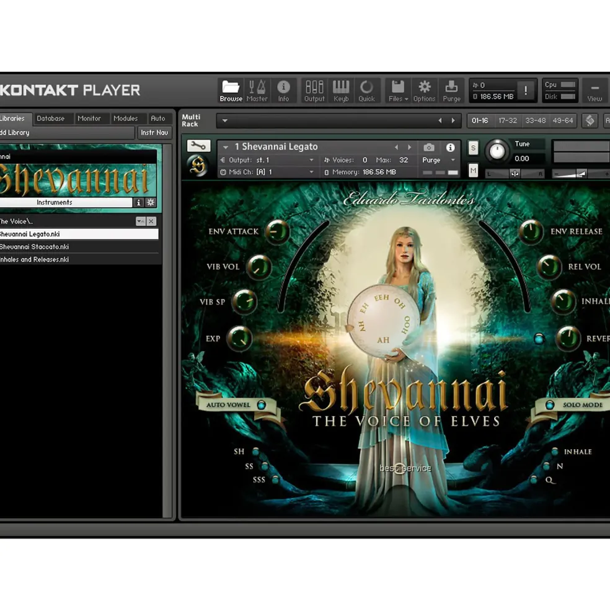This screenshot has width=610, height=611.
Task: Click the VIB VOL knob
Action: pos(259,267)
